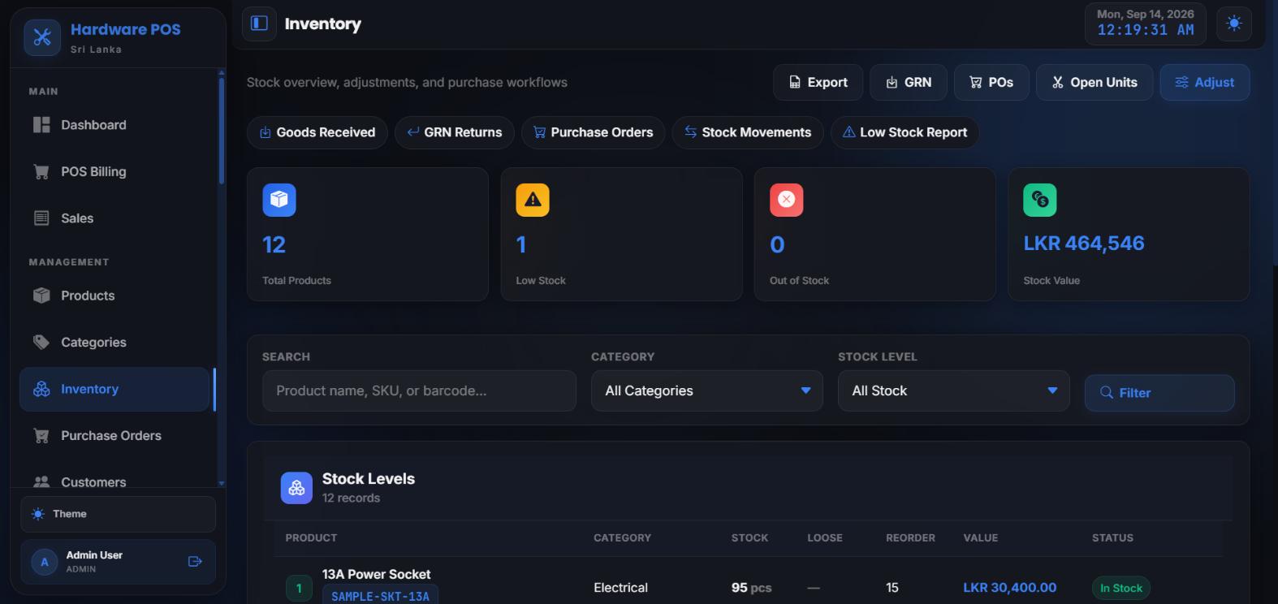
Task: Open Units via the Open Units button
Action: [x=1095, y=82]
